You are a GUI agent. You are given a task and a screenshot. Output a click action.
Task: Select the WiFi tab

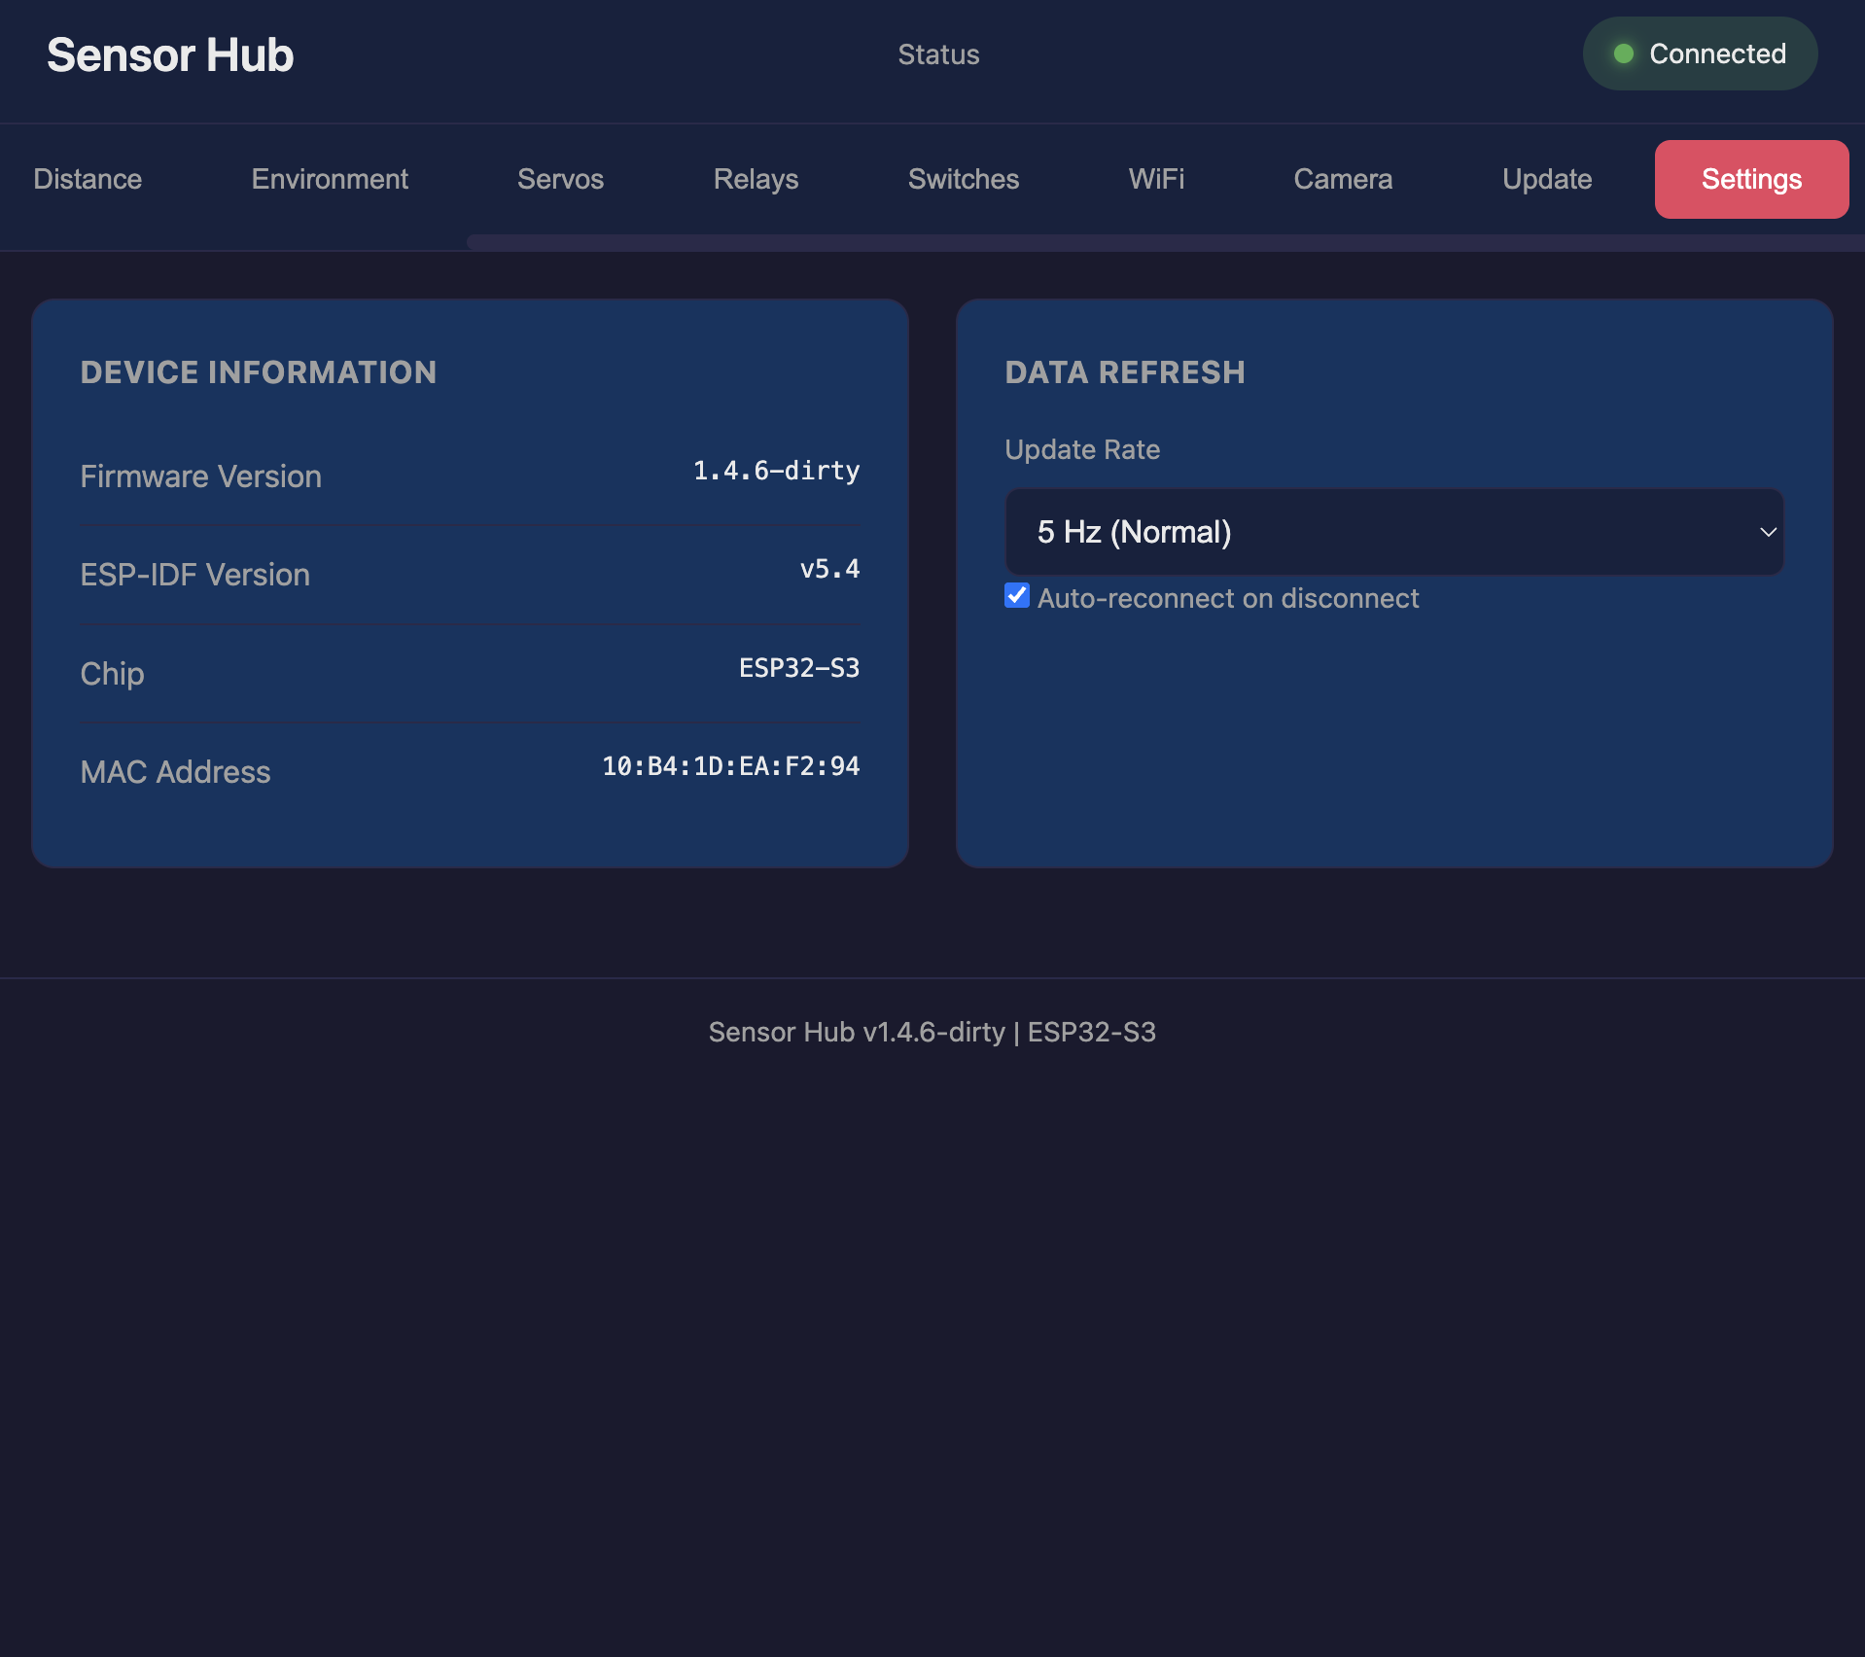pyautogui.click(x=1156, y=179)
